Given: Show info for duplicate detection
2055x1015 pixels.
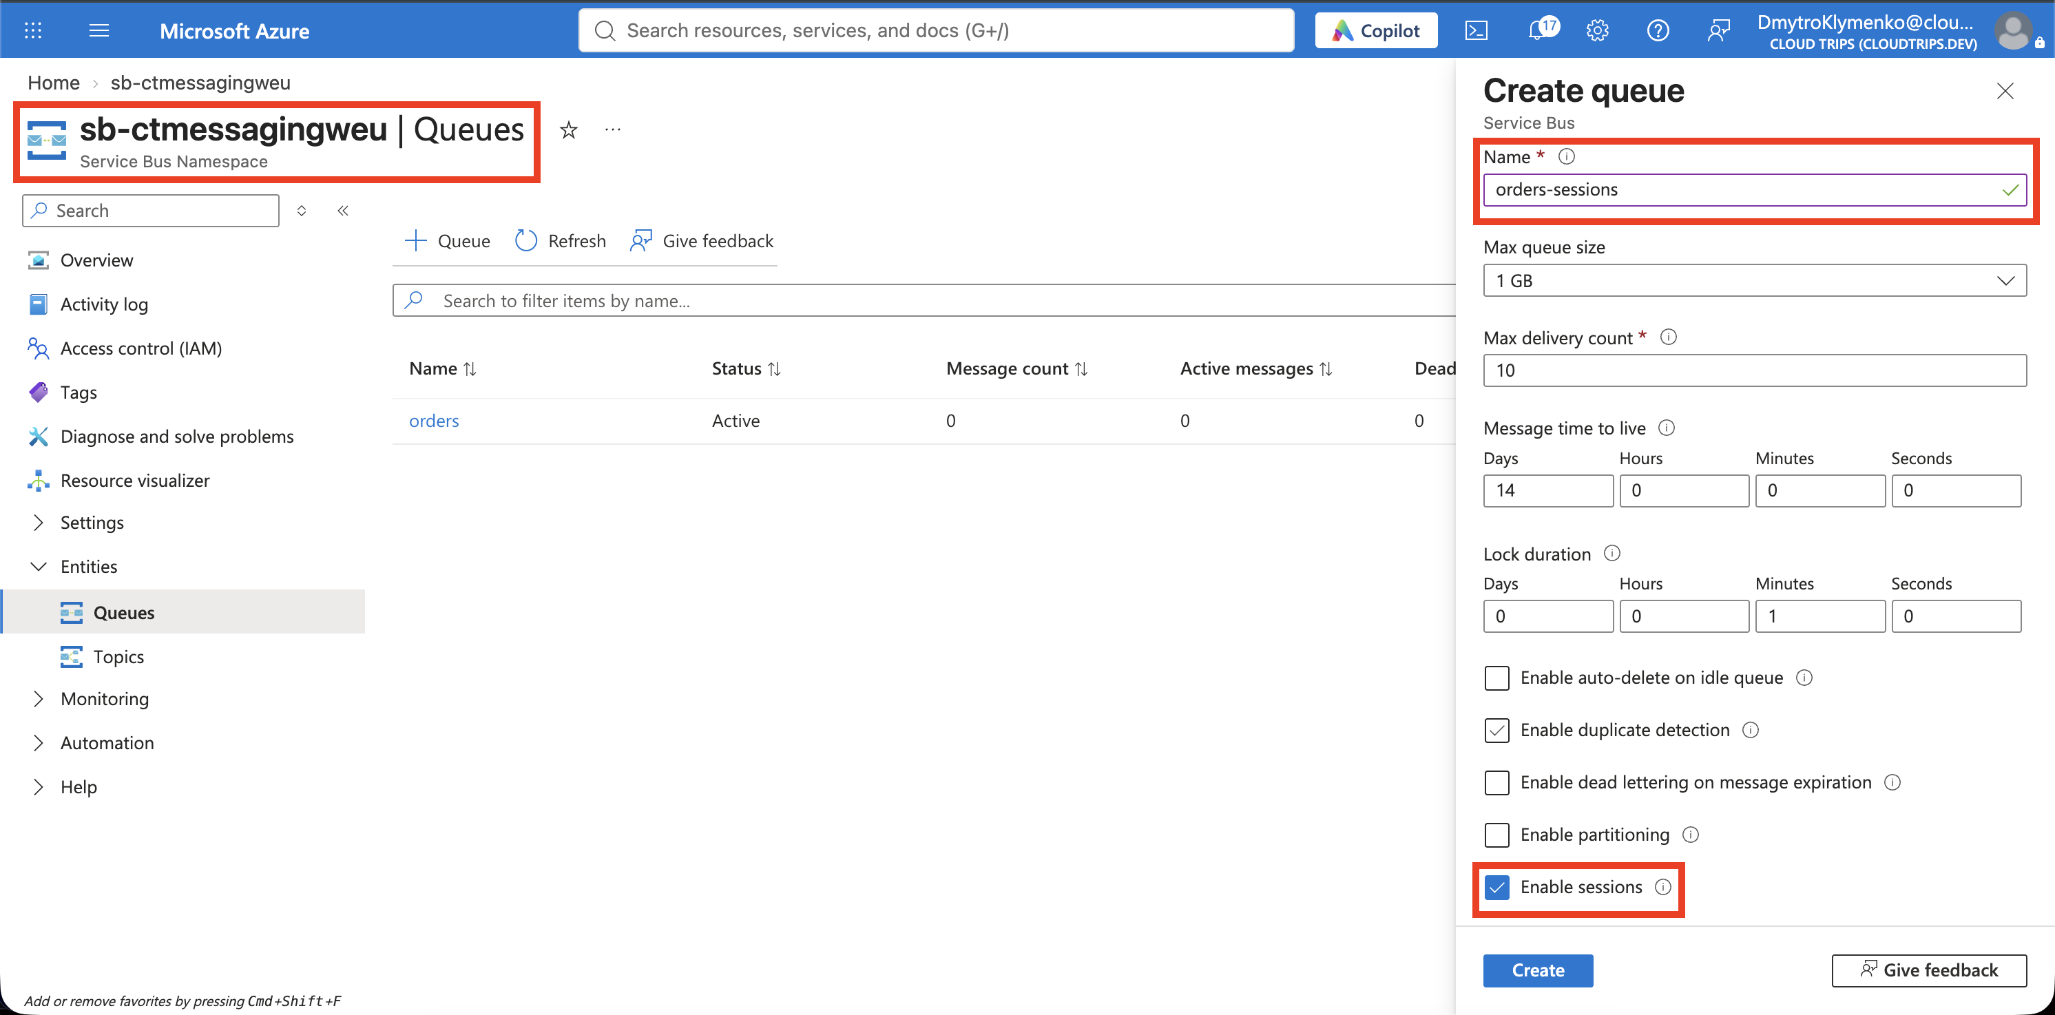Looking at the screenshot, I should 1750,729.
